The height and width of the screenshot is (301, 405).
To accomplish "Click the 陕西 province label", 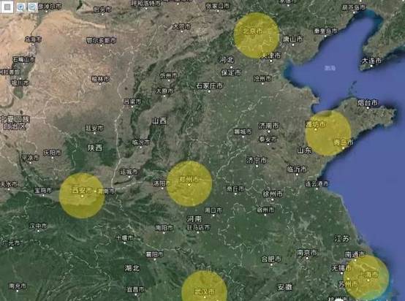I will (95, 148).
